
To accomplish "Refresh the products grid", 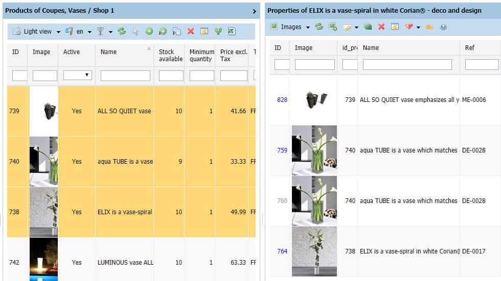I will (122, 32).
